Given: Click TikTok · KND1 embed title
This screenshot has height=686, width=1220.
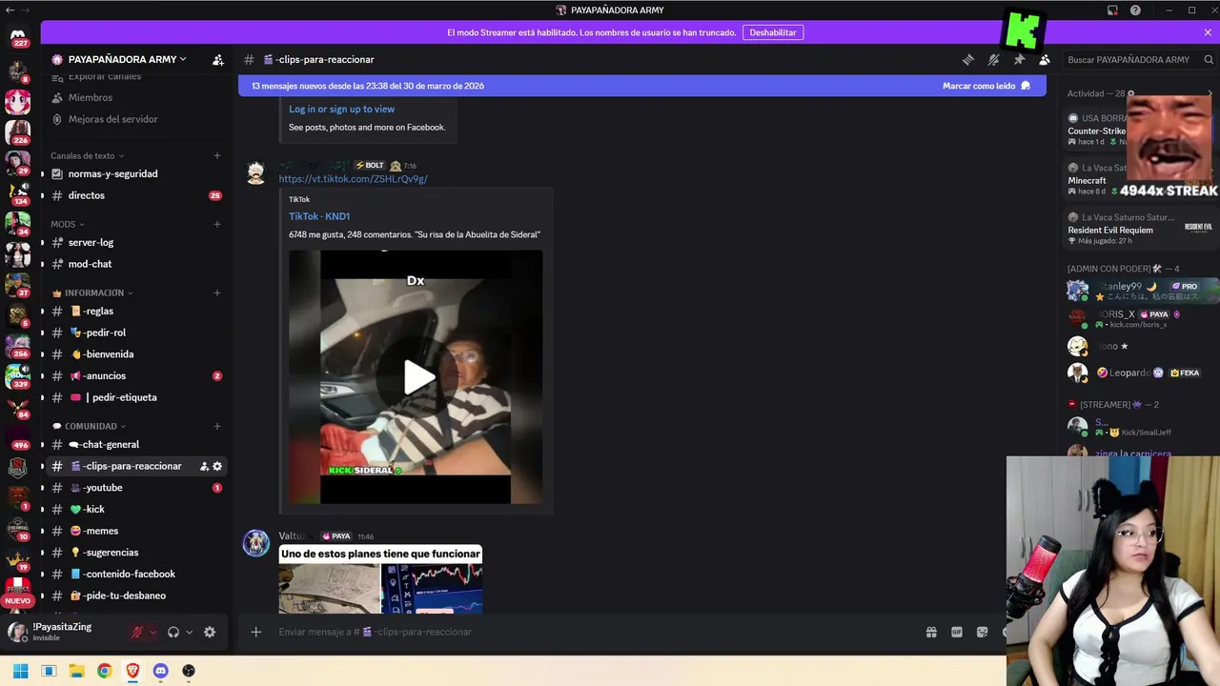Looking at the screenshot, I should (319, 216).
